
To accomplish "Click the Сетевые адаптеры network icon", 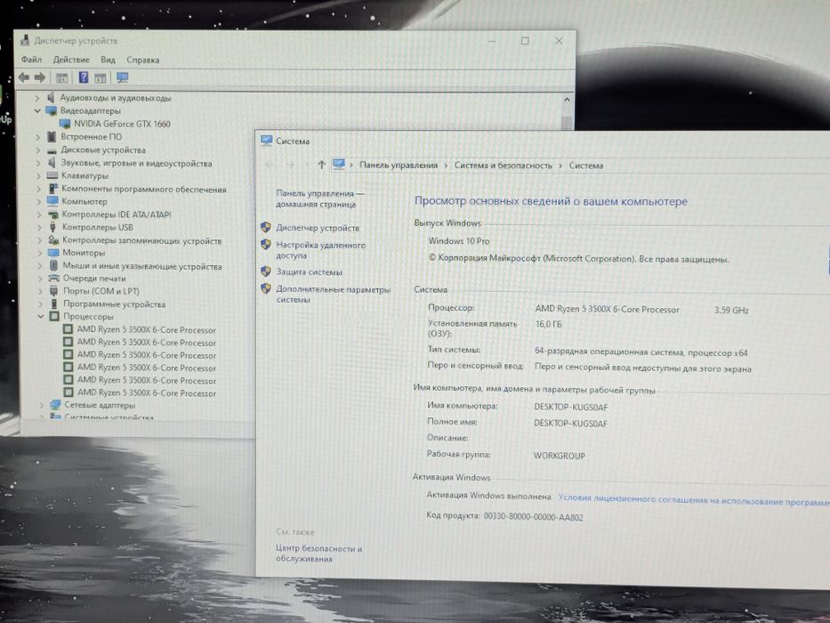I will 55,405.
